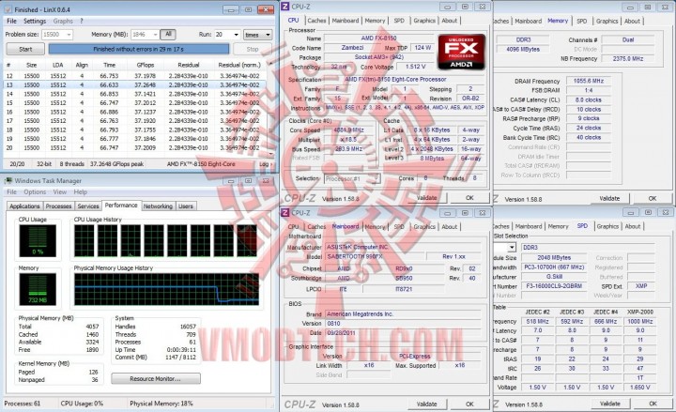The width and height of the screenshot is (676, 412).
Task: Switch to the Services tab
Action: click(x=88, y=206)
